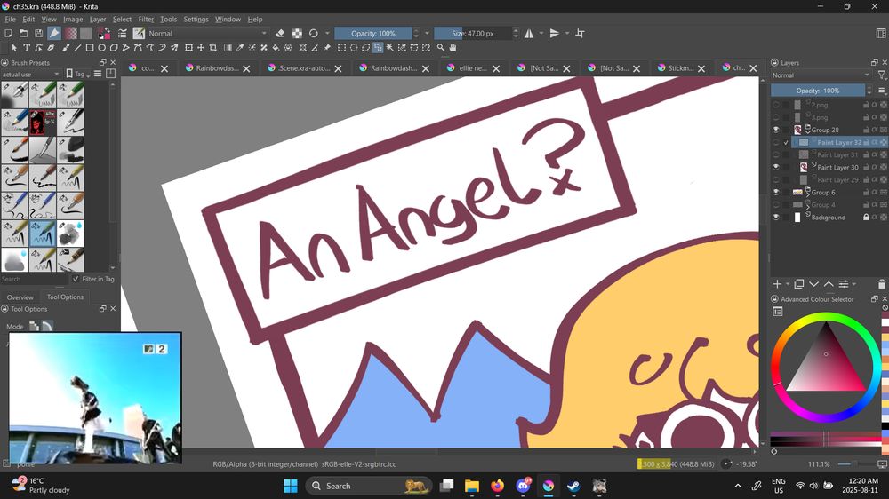Image resolution: width=889 pixels, height=499 pixels.
Task: Show the Paint Layer 31
Action: [x=775, y=154]
